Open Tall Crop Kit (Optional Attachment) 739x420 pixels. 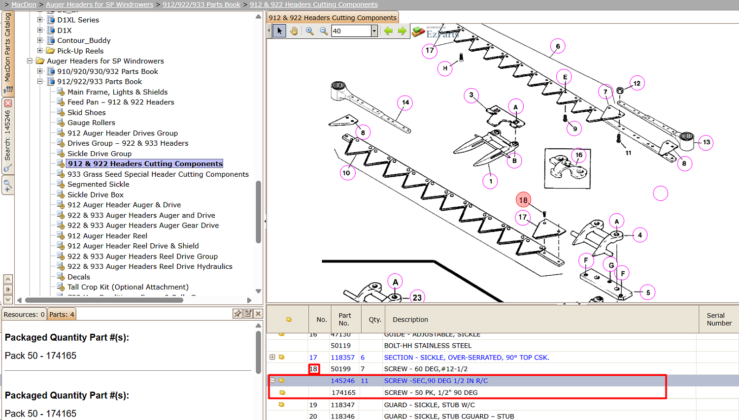tap(128, 287)
